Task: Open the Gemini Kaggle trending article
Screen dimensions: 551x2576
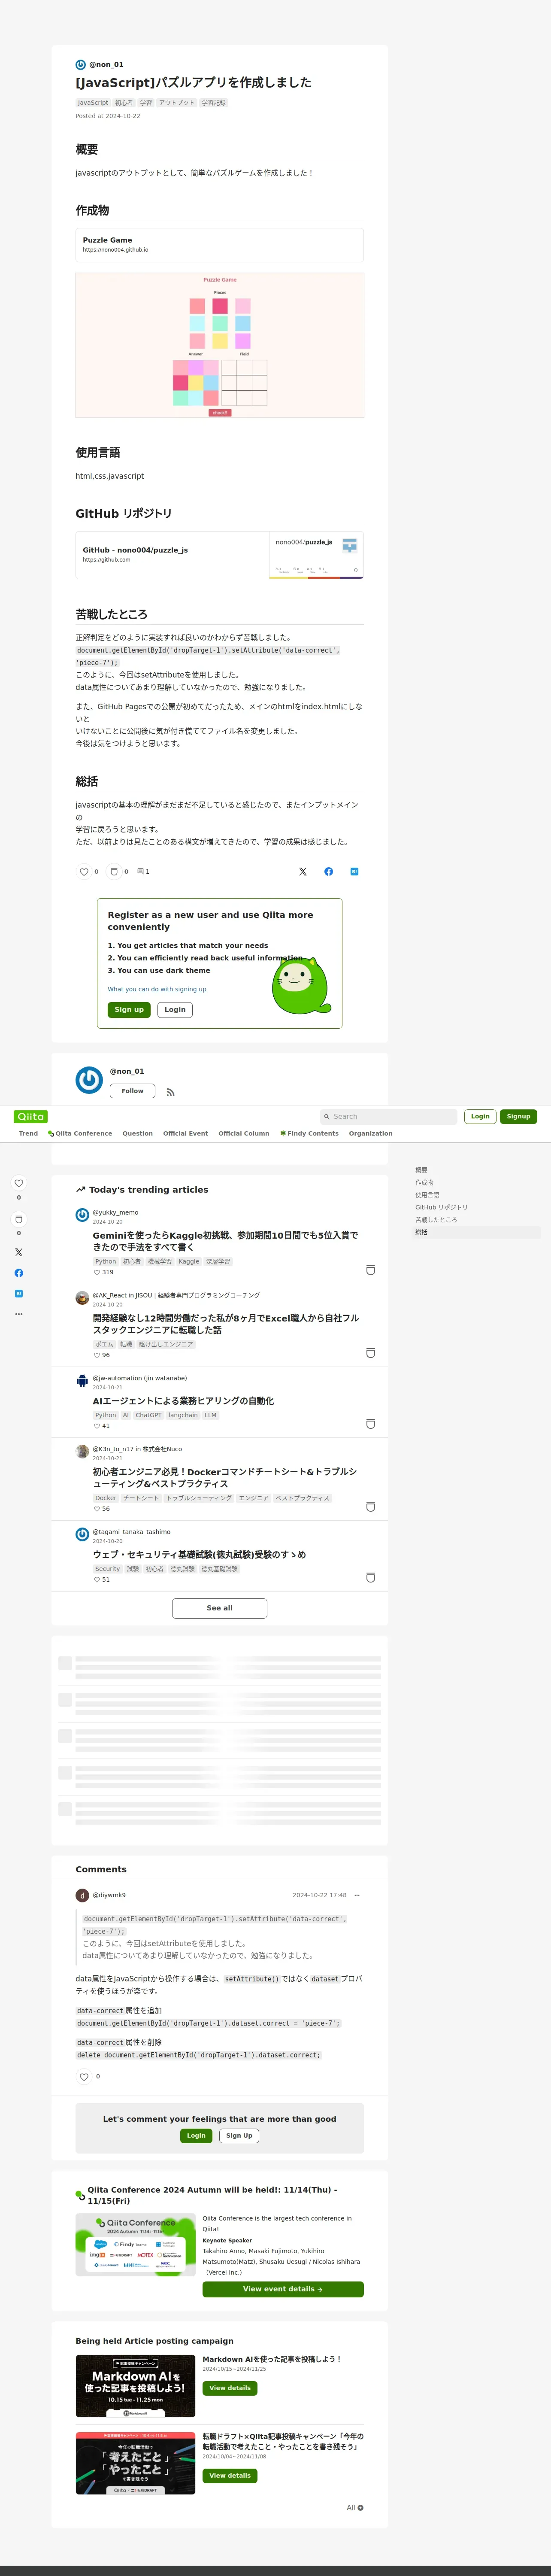Action: click(225, 1241)
